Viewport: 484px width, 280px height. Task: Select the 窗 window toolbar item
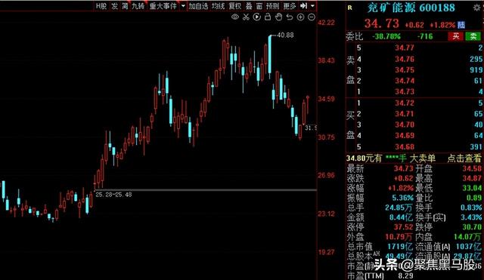(x=259, y=6)
